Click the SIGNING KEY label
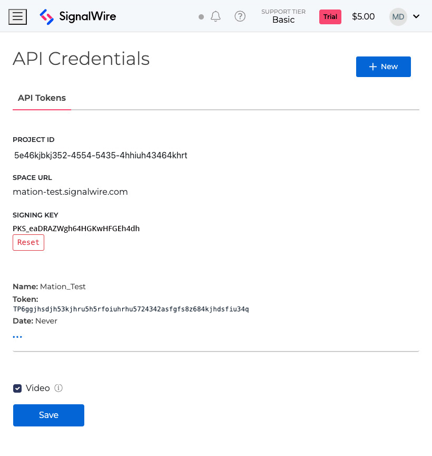The width and height of the screenshot is (432, 456). (x=35, y=215)
